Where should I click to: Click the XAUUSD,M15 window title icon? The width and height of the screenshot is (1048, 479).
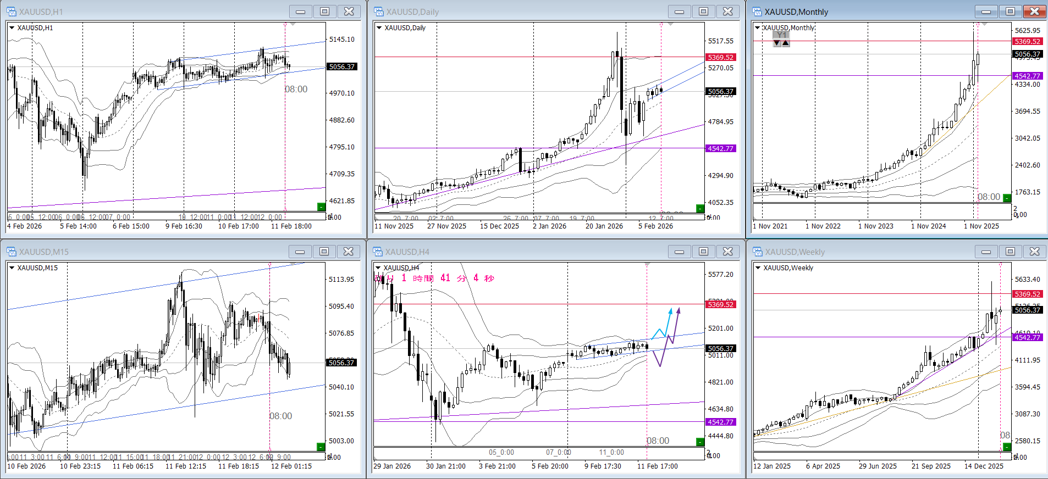click(12, 252)
